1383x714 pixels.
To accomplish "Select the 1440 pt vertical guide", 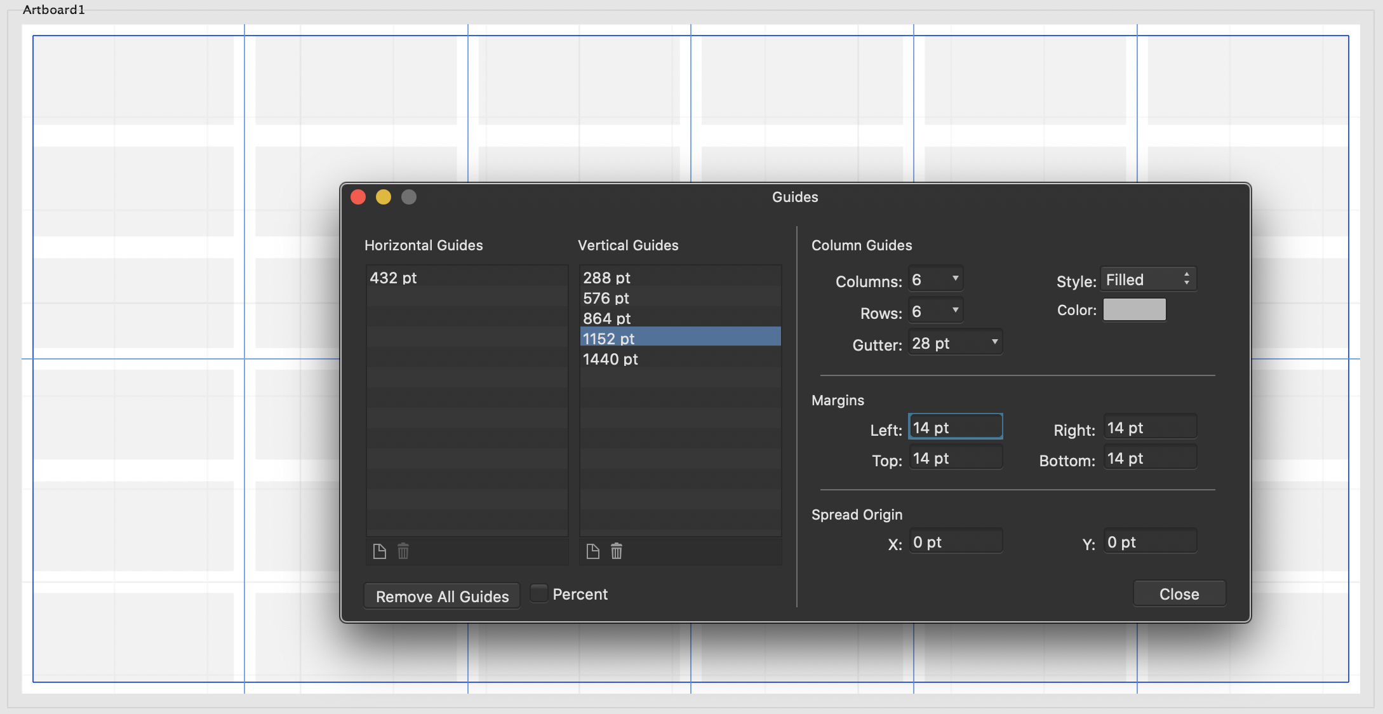I will (x=680, y=359).
